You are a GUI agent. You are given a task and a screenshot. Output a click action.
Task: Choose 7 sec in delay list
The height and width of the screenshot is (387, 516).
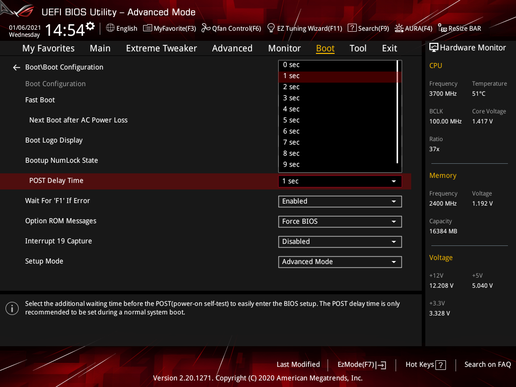tap(338, 143)
